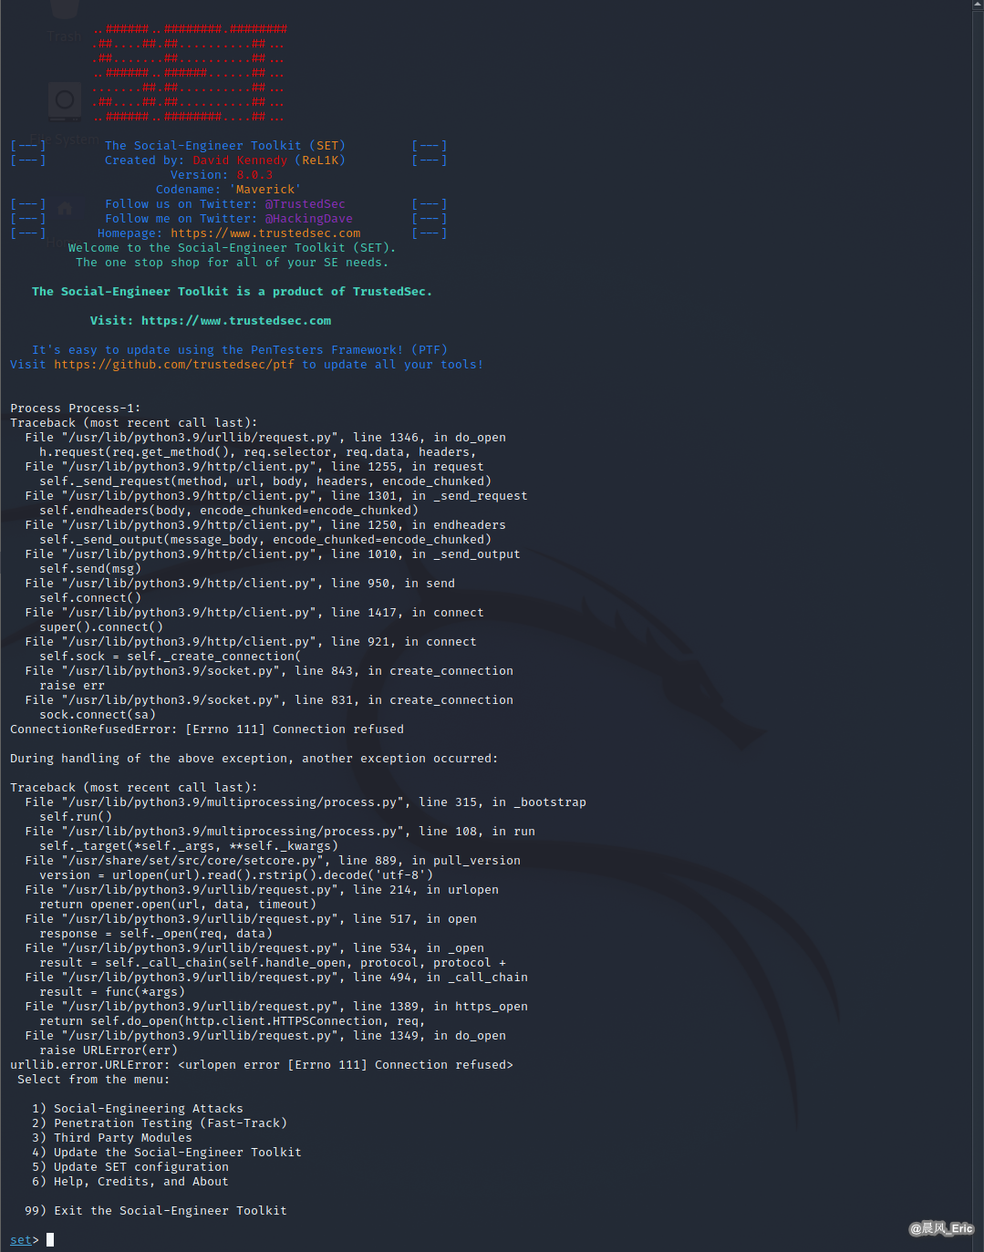The width and height of the screenshot is (984, 1252).
Task: Select menu option 1 Social-Engineering Attacks
Action: tap(138, 1109)
